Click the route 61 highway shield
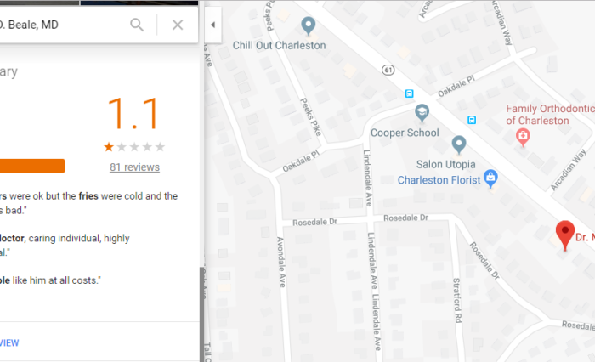The width and height of the screenshot is (595, 362). coord(388,70)
